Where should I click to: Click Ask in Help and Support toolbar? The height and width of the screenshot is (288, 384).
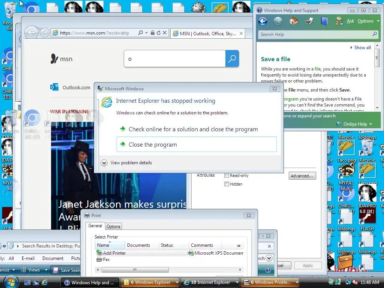pyautogui.click(x=351, y=21)
